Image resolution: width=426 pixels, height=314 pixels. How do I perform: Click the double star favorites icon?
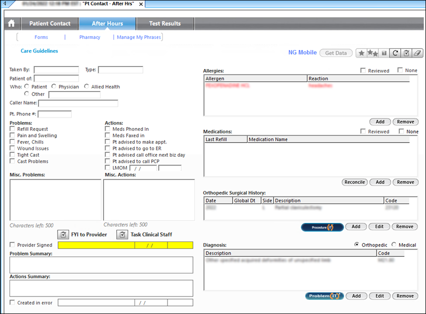coord(373,53)
